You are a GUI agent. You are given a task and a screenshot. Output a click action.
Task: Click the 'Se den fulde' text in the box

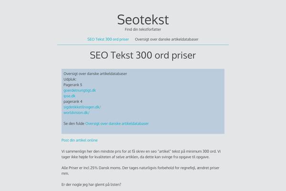[x=74, y=124]
